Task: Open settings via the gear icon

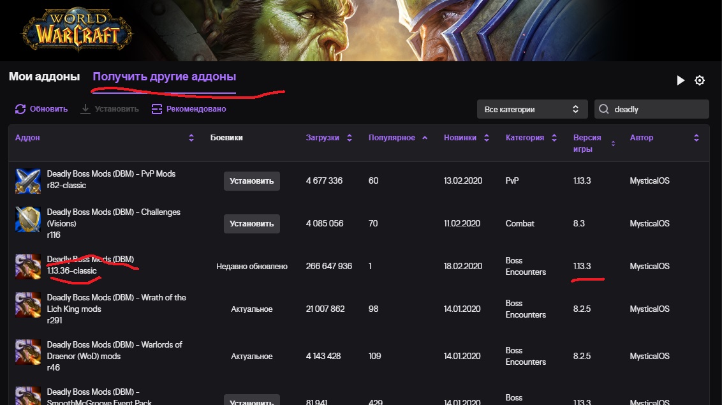Action: pos(700,80)
